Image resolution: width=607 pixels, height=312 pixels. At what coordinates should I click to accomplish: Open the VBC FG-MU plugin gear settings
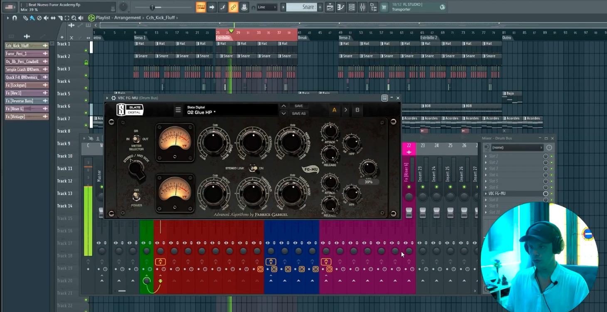(114, 98)
